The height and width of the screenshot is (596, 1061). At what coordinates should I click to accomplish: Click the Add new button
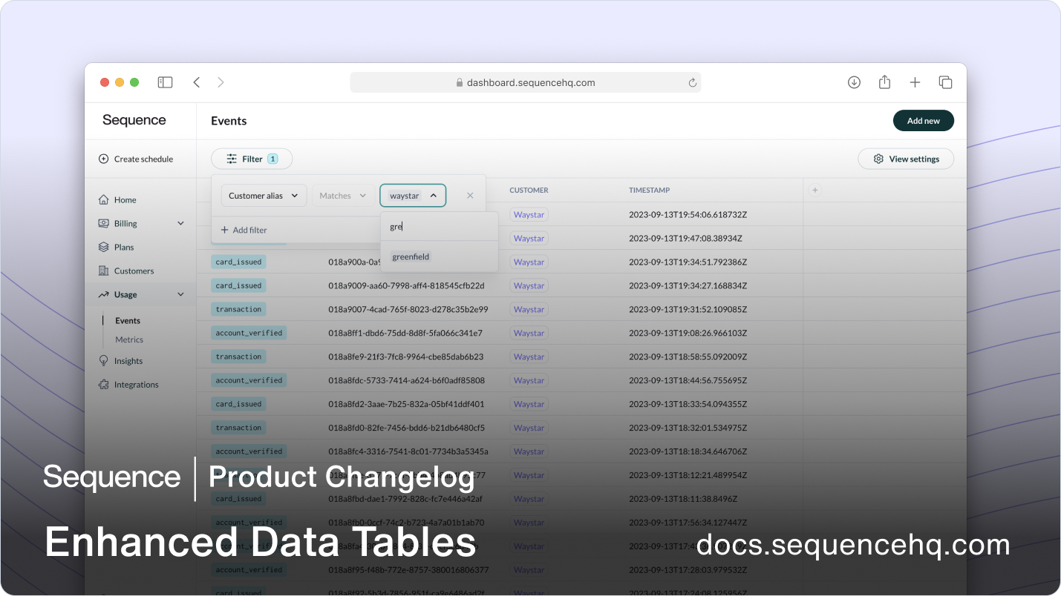click(923, 119)
